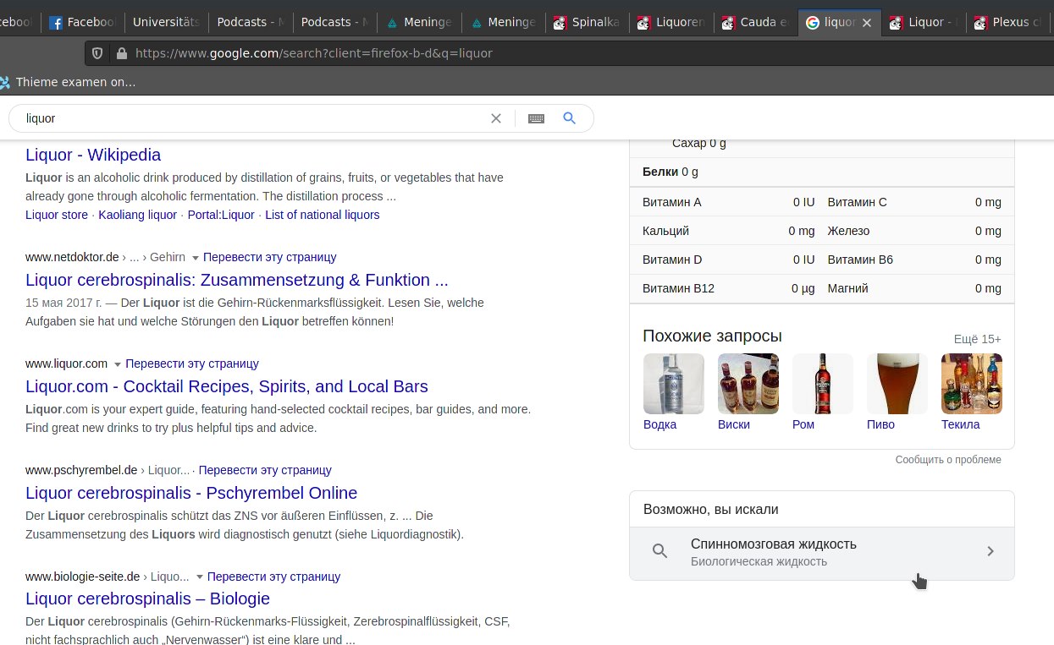Viewport: 1054px width, 645px height.
Task: Click the Текила label link
Action: click(x=961, y=424)
